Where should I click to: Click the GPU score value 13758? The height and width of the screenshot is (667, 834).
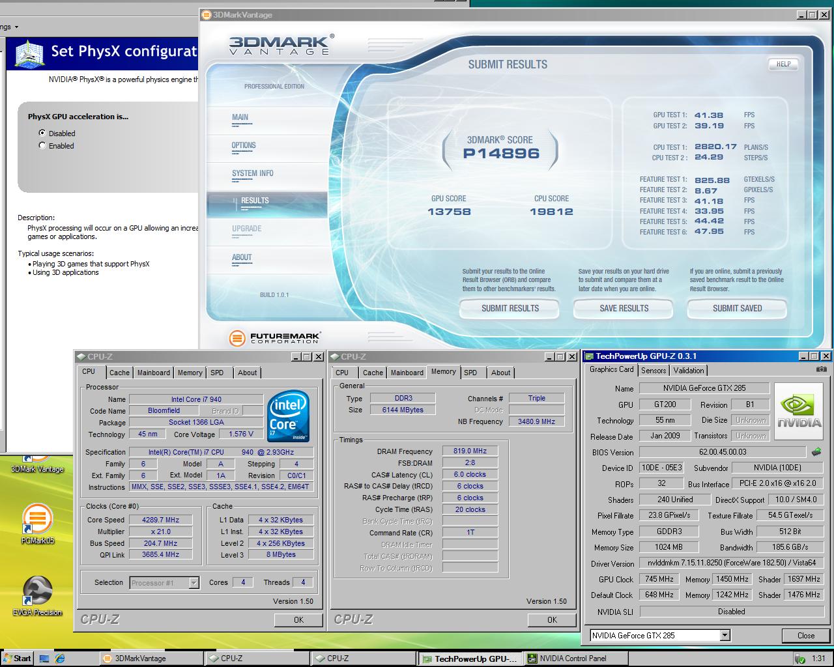tap(449, 212)
